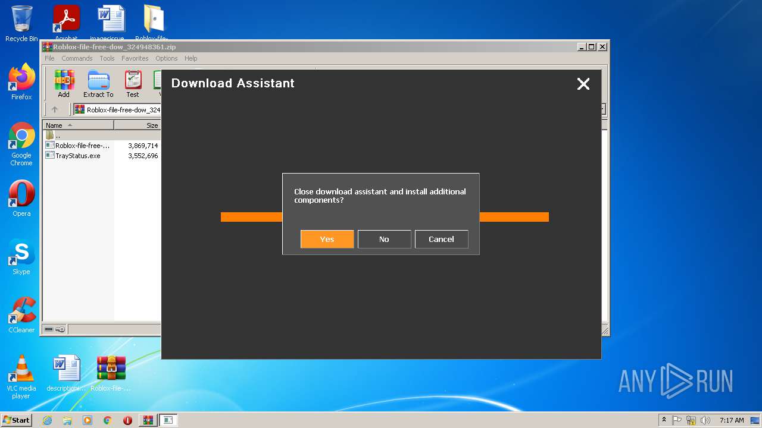The width and height of the screenshot is (762, 428).
Task: Close the Download Assistant with the X
Action: (583, 84)
